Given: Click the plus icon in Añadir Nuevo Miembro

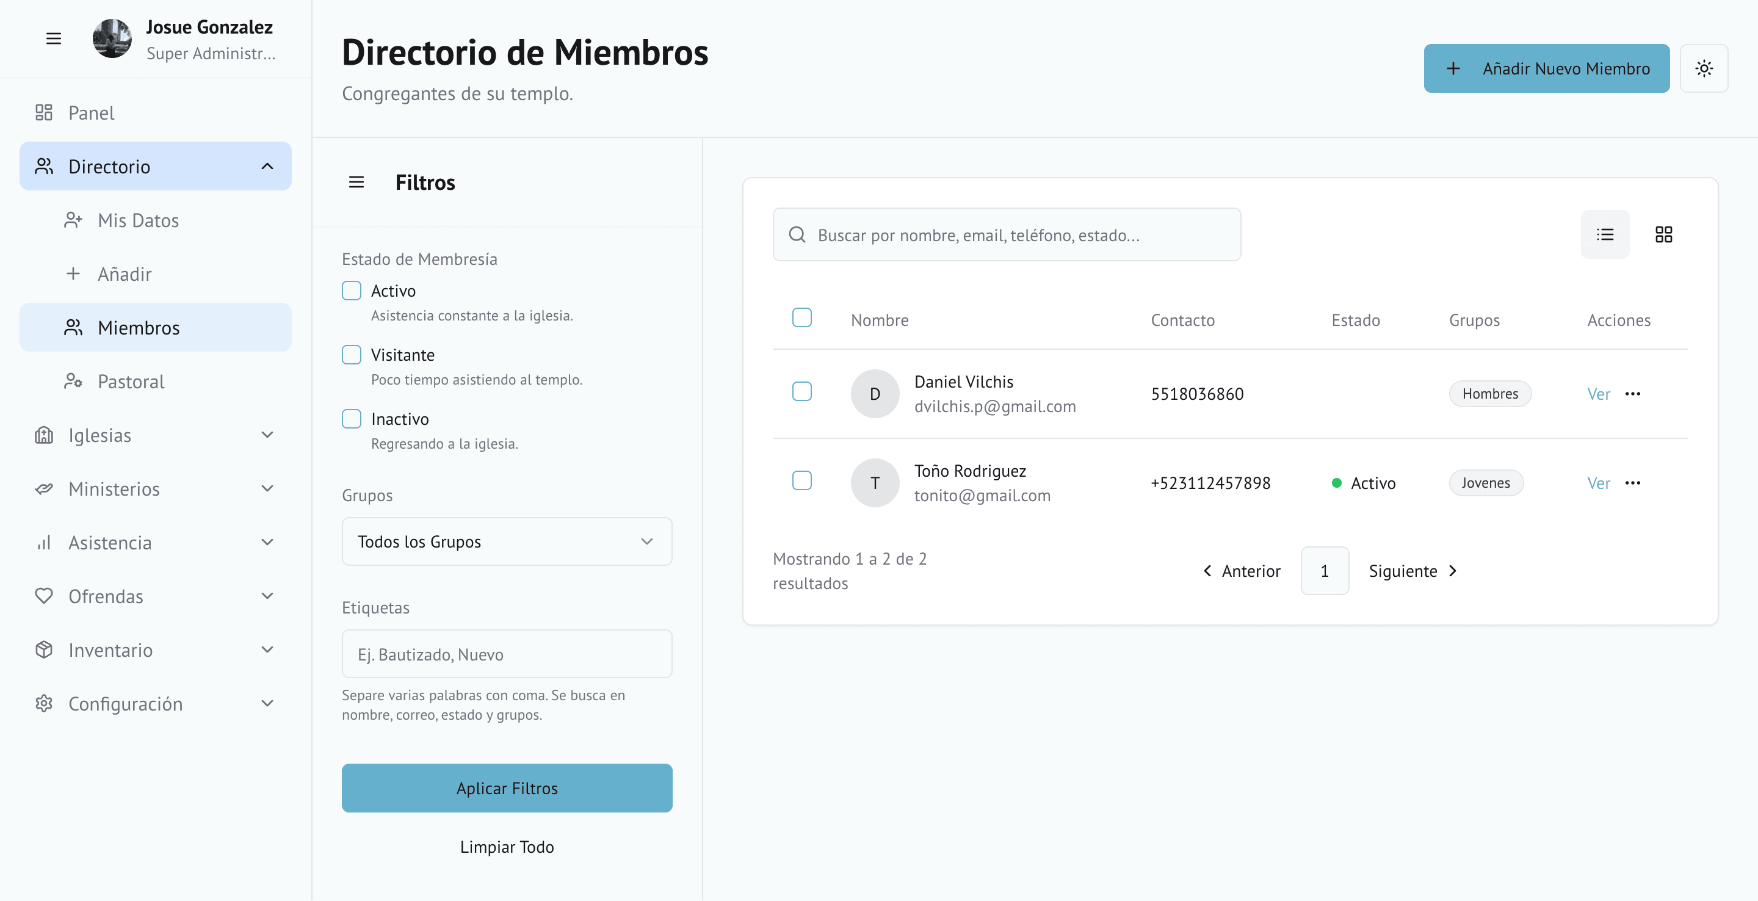Looking at the screenshot, I should (1453, 69).
